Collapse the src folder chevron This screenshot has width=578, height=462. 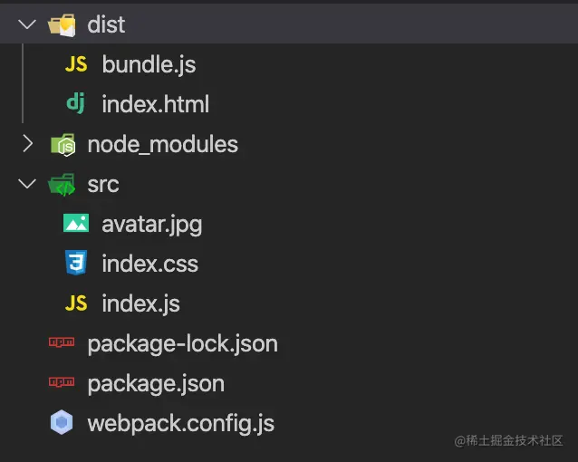(27, 184)
